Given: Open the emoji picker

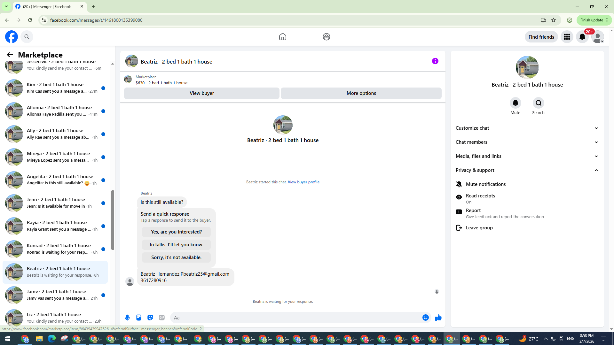Looking at the screenshot, I should tap(426, 318).
